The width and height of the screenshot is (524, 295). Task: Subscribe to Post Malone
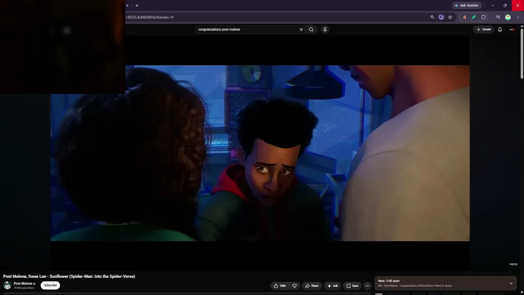pos(50,286)
